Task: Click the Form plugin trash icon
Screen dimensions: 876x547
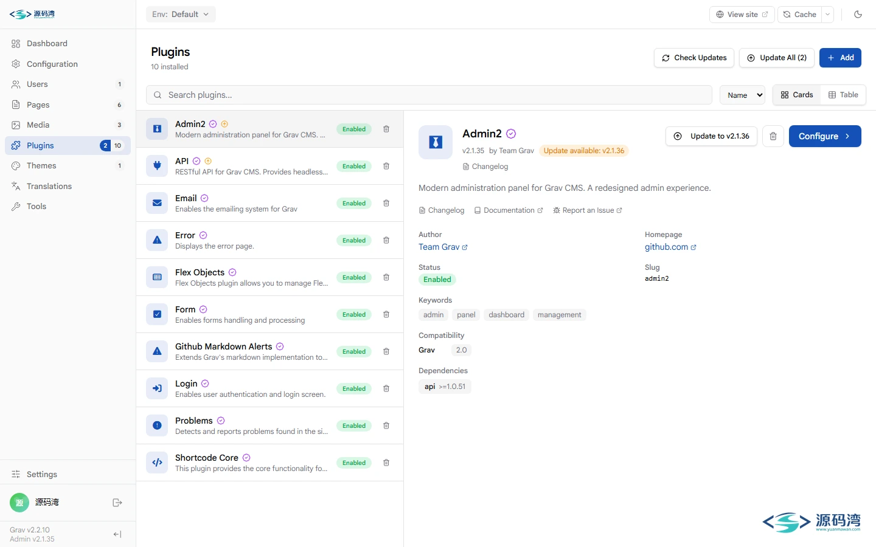Action: tap(386, 314)
